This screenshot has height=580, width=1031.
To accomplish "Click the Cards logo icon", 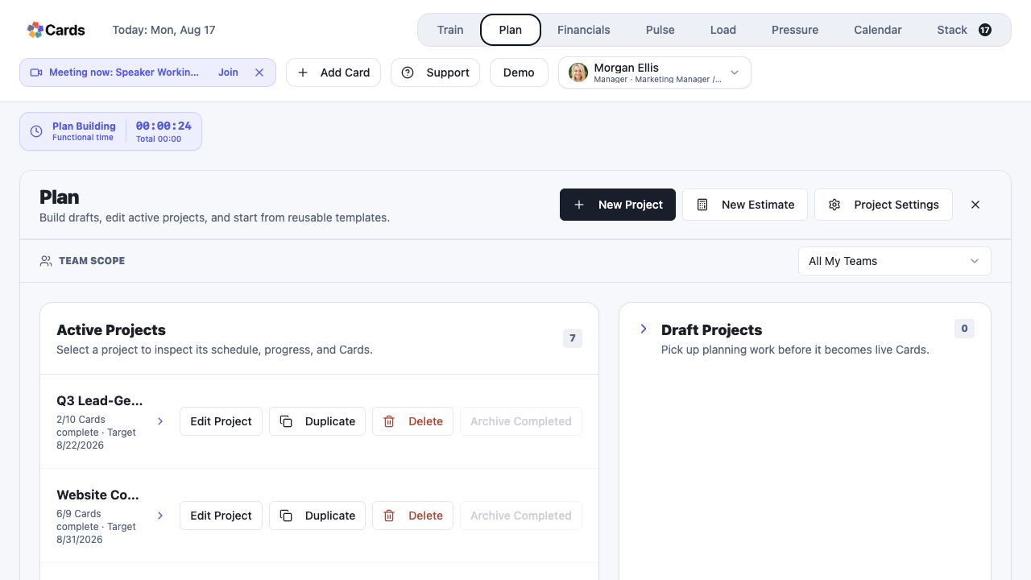I will [x=35, y=30].
